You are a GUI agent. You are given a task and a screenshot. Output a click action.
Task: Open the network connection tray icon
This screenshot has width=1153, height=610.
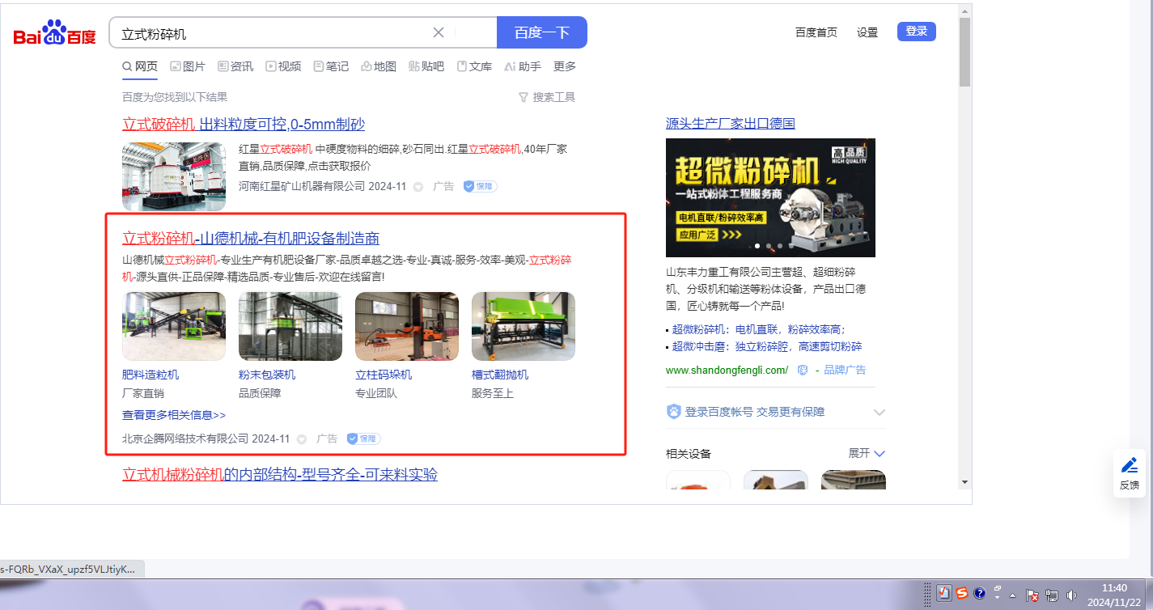(x=1052, y=595)
